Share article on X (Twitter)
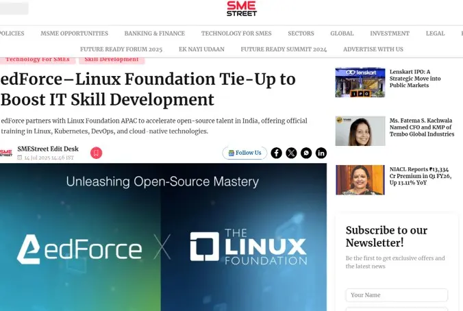The height and width of the screenshot is (311, 463). click(x=291, y=153)
